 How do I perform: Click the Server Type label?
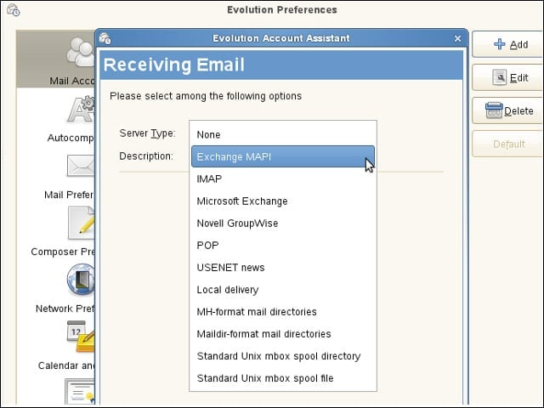pyautogui.click(x=147, y=133)
